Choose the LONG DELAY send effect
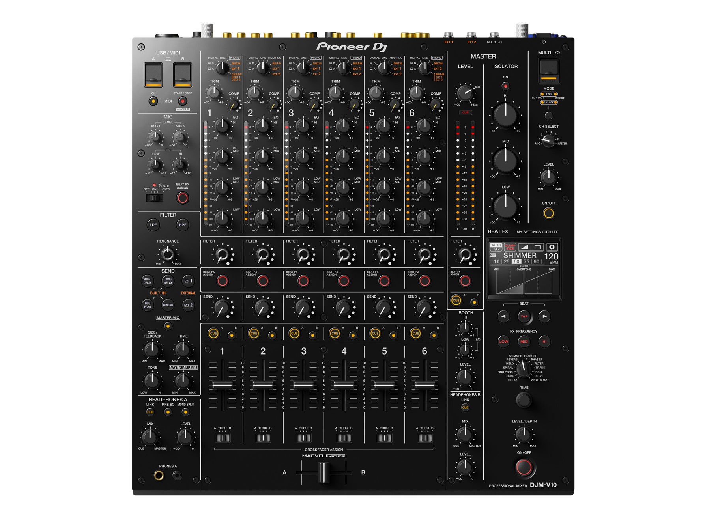The width and height of the screenshot is (707, 519). (168, 281)
